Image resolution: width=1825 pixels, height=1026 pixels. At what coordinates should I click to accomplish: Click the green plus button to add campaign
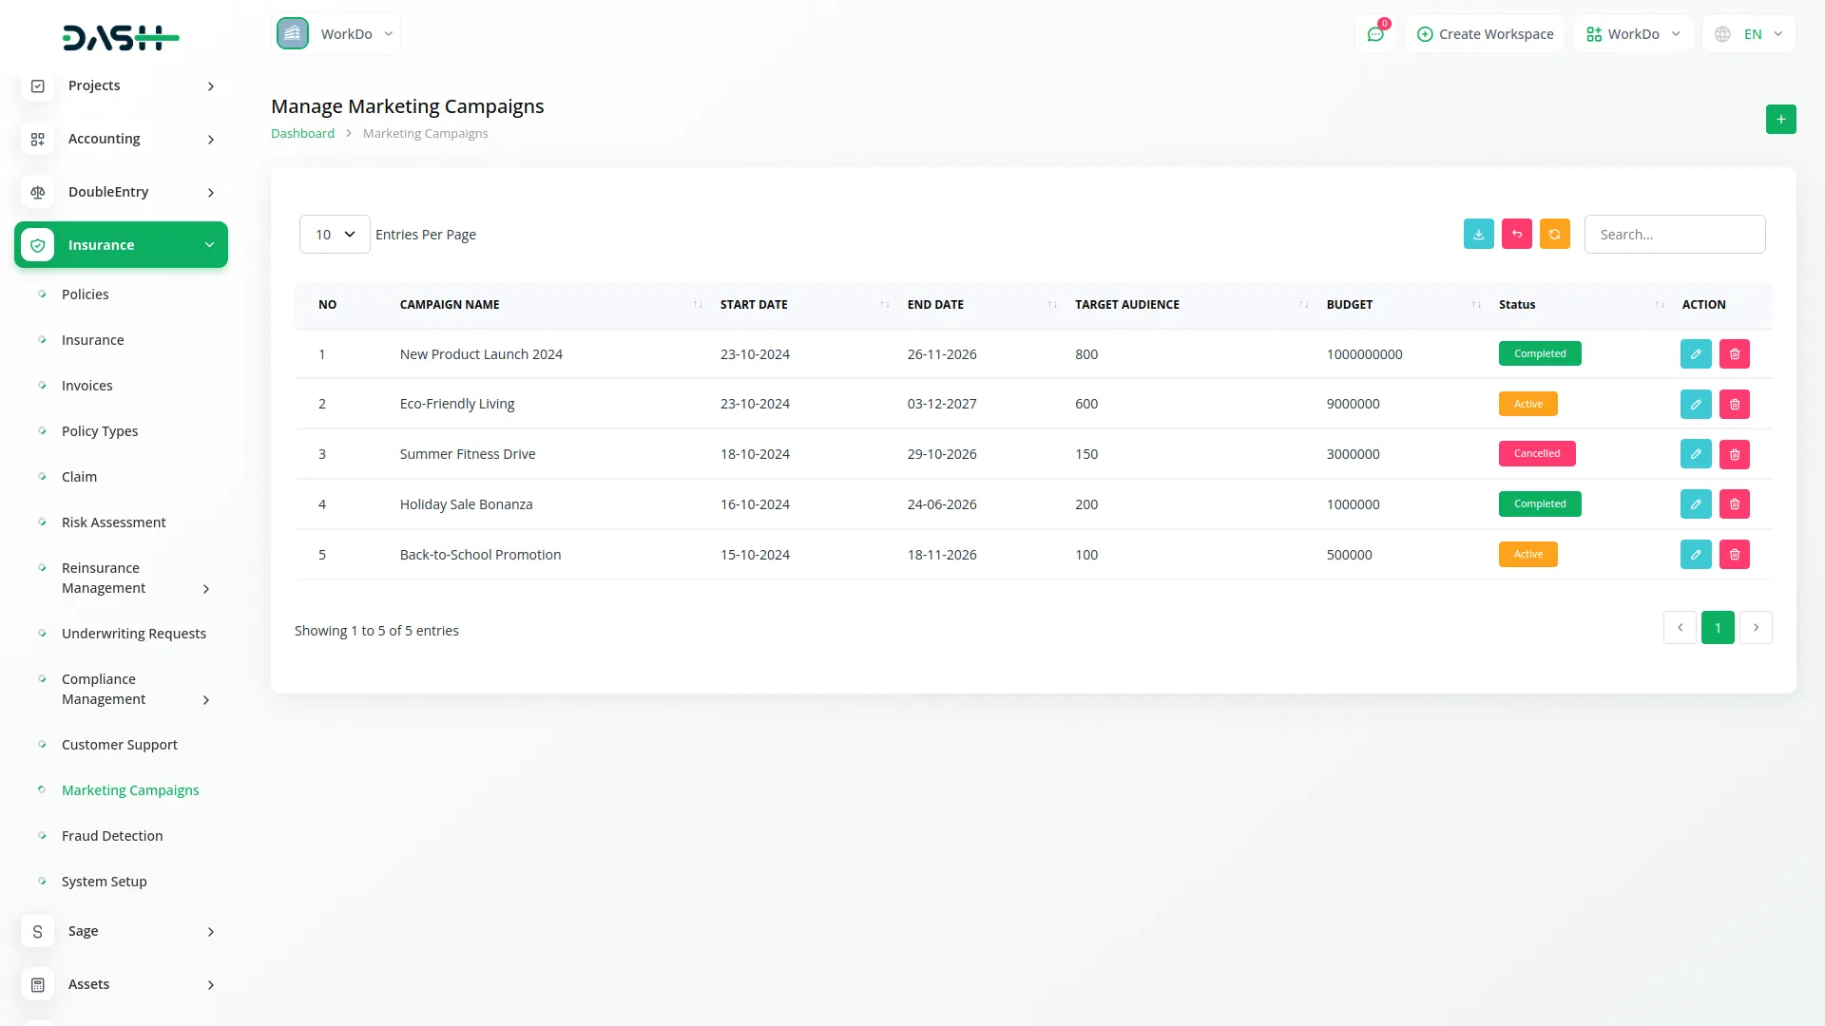[x=1780, y=119]
